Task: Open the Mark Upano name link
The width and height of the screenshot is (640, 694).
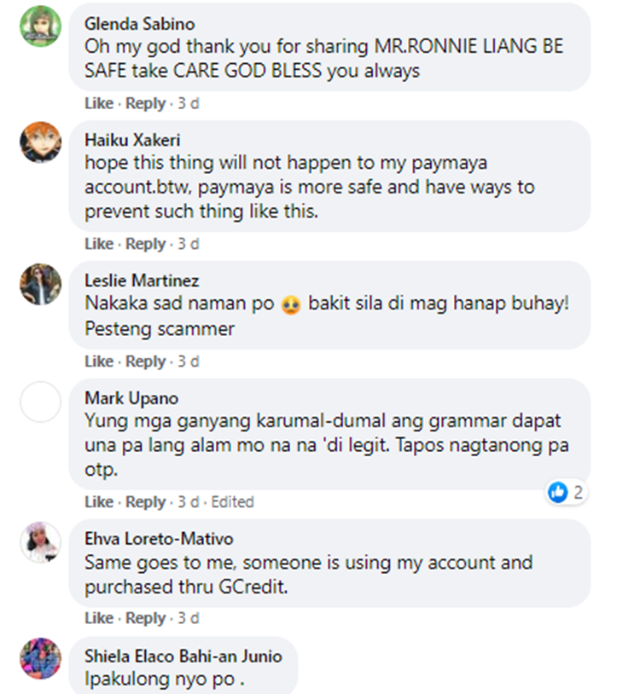Action: [x=131, y=398]
